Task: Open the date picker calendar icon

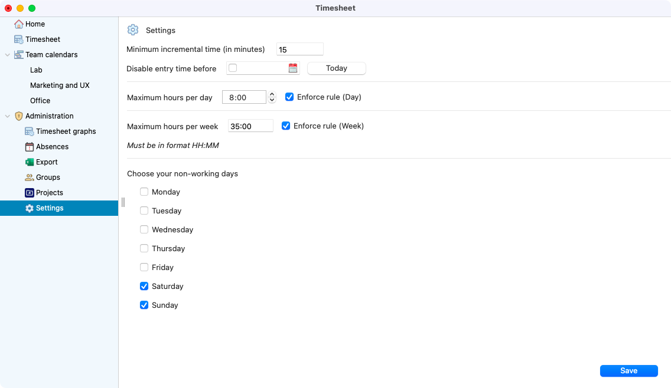Action: pos(293,68)
